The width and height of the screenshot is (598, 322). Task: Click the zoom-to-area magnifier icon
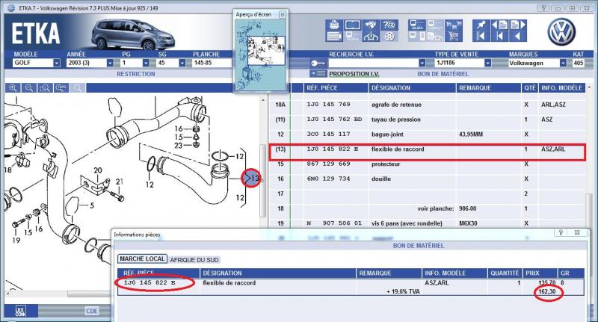click(45, 88)
